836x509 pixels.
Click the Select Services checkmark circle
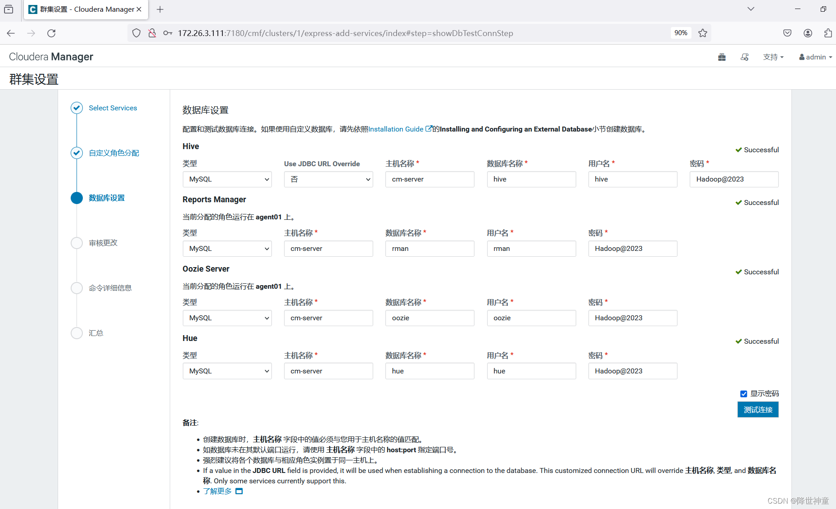pyautogui.click(x=77, y=108)
